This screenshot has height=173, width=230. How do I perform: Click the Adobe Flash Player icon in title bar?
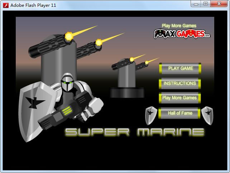click(x=6, y=5)
